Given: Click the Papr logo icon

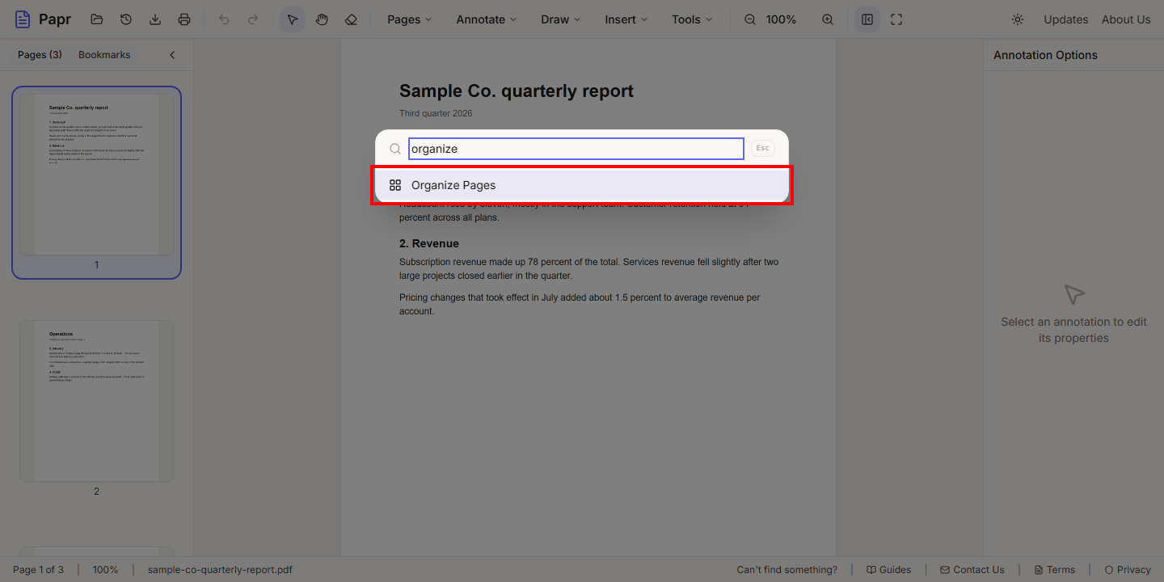Looking at the screenshot, I should [23, 19].
